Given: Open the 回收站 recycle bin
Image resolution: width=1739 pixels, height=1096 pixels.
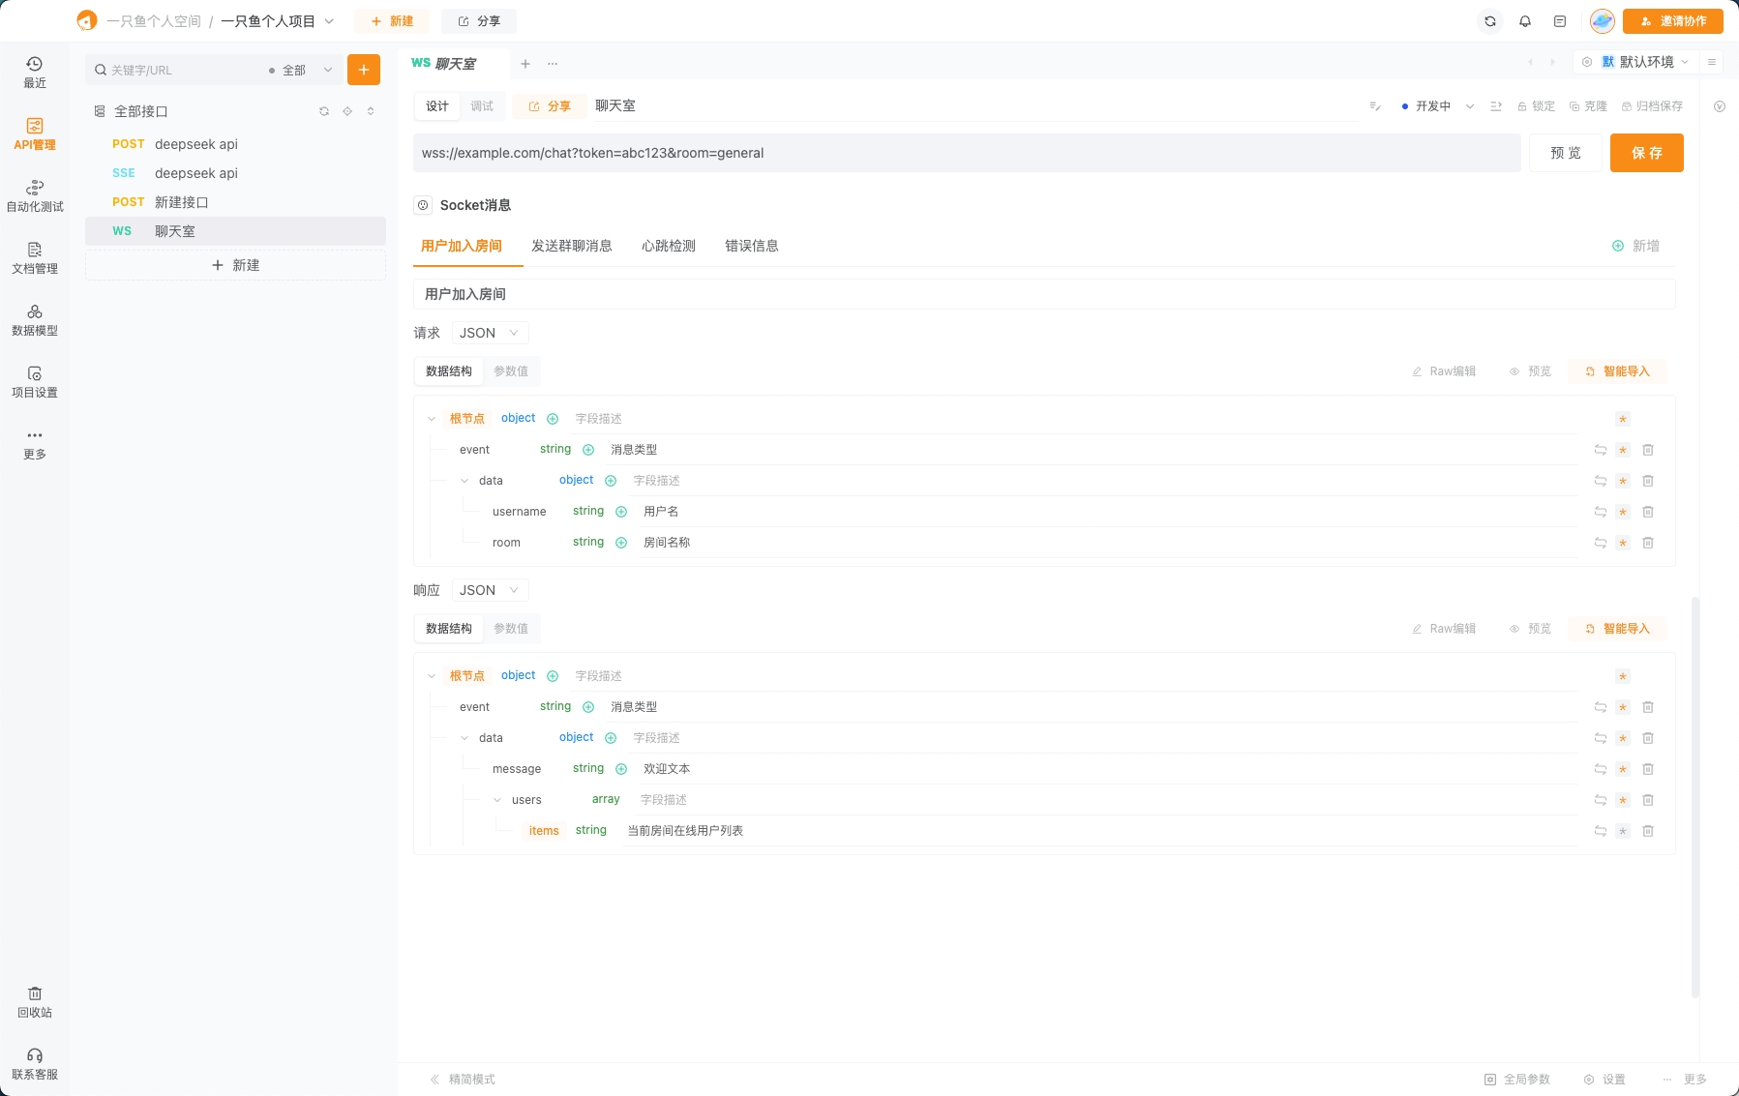Looking at the screenshot, I should coord(34,1002).
